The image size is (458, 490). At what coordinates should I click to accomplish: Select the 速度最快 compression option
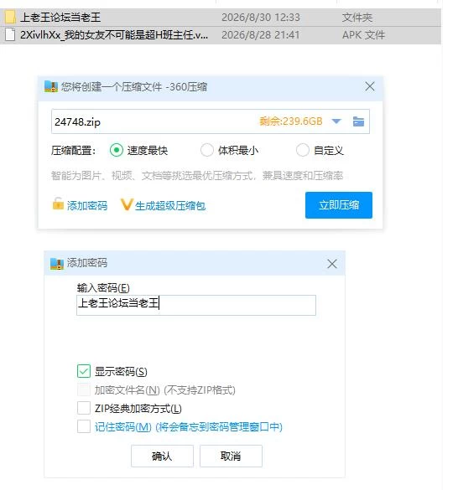(x=117, y=150)
